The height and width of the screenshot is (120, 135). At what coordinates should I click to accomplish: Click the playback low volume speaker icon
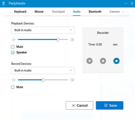pyautogui.click(x=14, y=39)
